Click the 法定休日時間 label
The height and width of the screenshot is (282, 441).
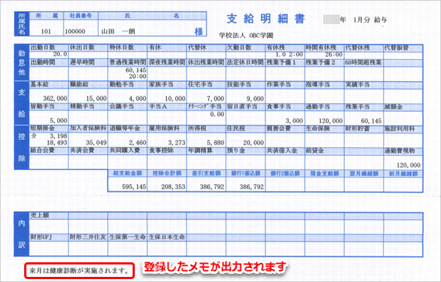point(245,62)
